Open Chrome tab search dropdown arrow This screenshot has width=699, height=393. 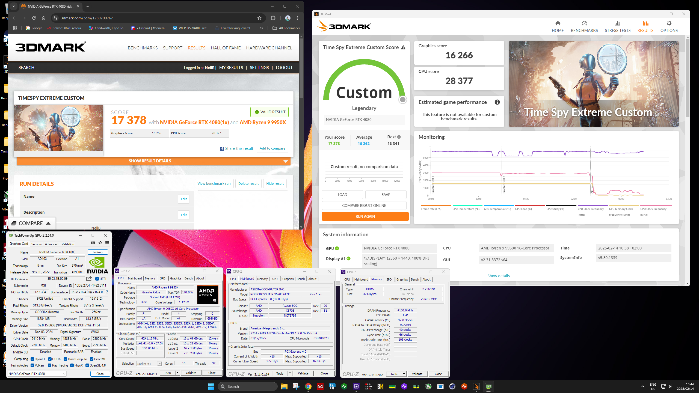pyautogui.click(x=14, y=6)
